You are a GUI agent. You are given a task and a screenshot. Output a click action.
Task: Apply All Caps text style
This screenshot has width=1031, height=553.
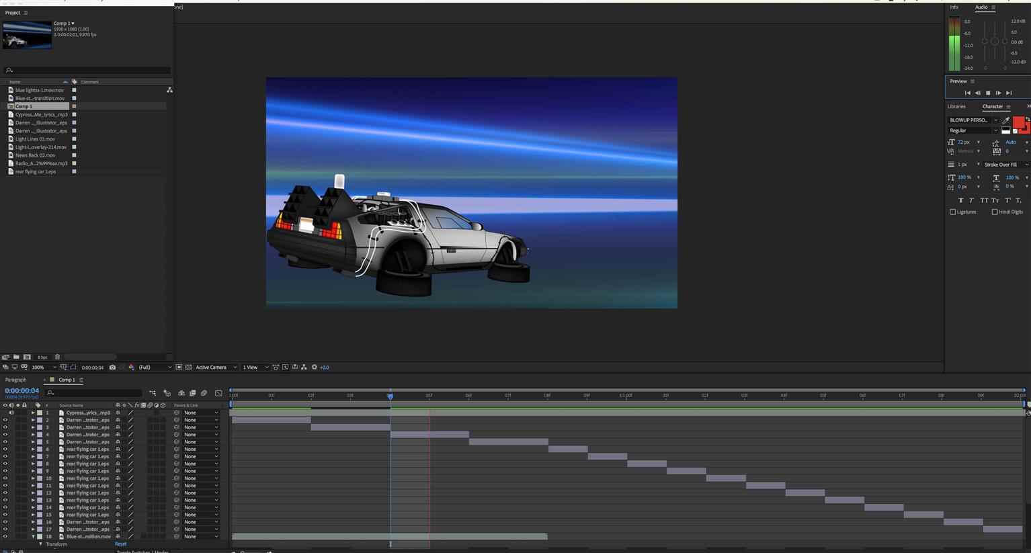click(984, 200)
